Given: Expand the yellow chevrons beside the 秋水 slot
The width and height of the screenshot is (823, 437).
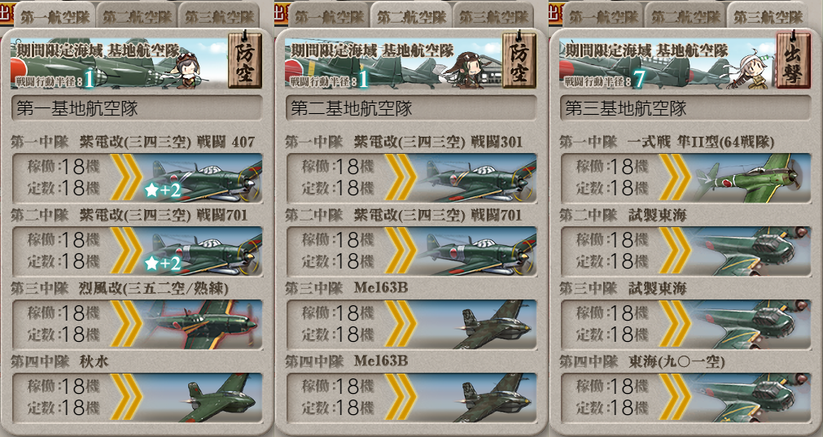Looking at the screenshot, I should click(x=126, y=397).
